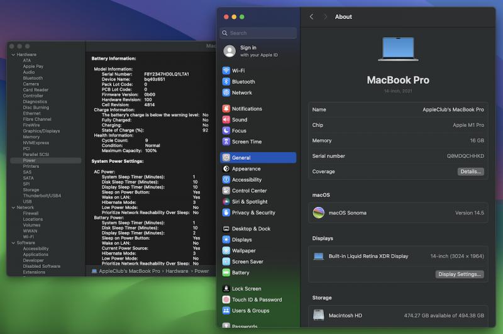Click the Focus moon icon
This screenshot has width=503, height=334.
pyautogui.click(x=226, y=131)
